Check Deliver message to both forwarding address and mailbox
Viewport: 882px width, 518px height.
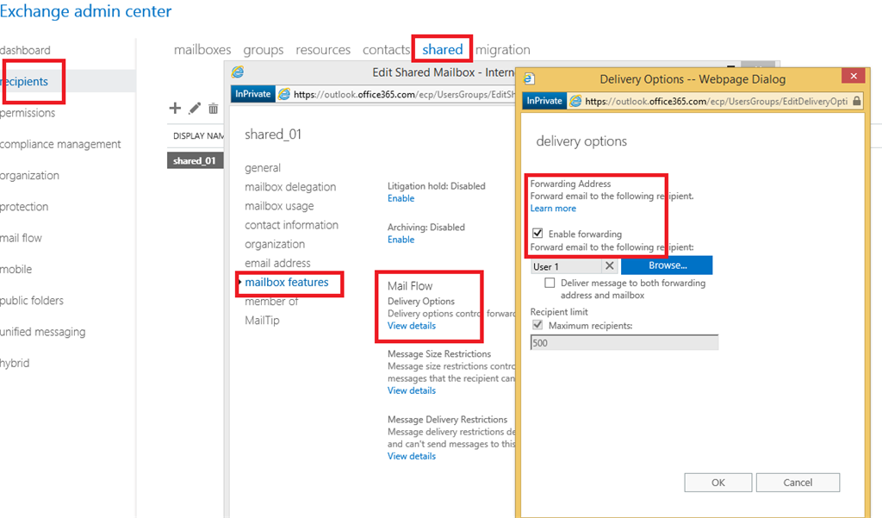coord(549,282)
